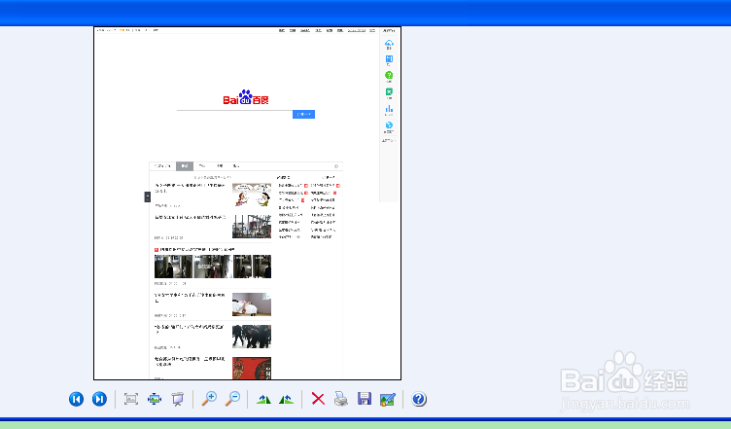Rotate the image clockwise
The width and height of the screenshot is (731, 429).
[263, 399]
